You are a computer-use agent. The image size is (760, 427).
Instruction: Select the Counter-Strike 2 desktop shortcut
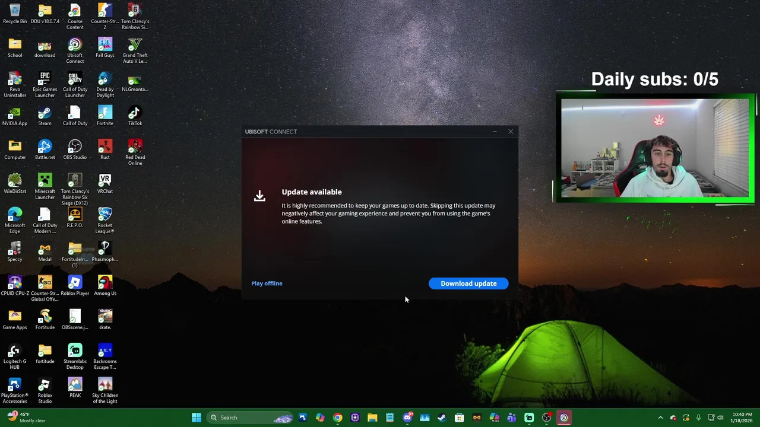click(x=105, y=17)
